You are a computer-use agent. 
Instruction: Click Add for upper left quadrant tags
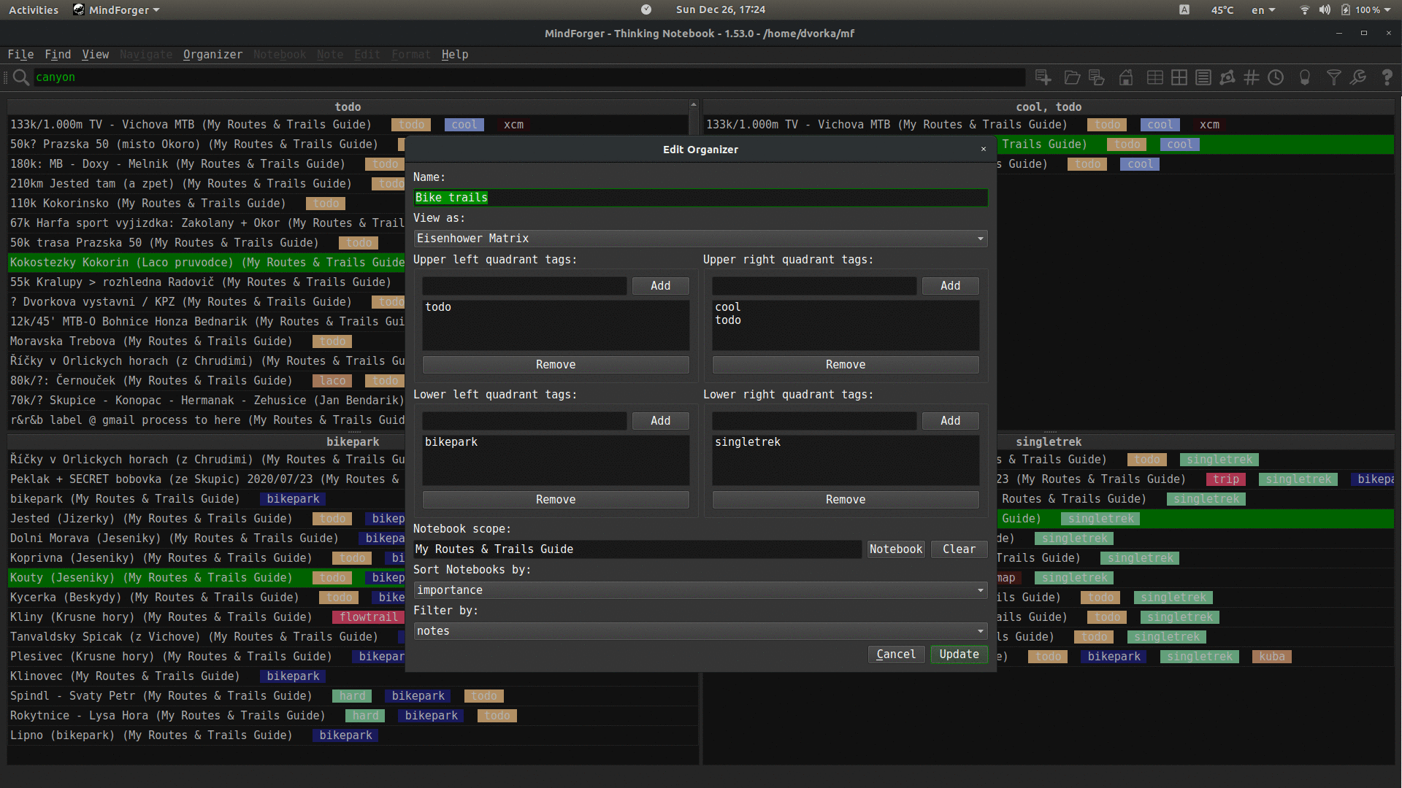pyautogui.click(x=660, y=286)
